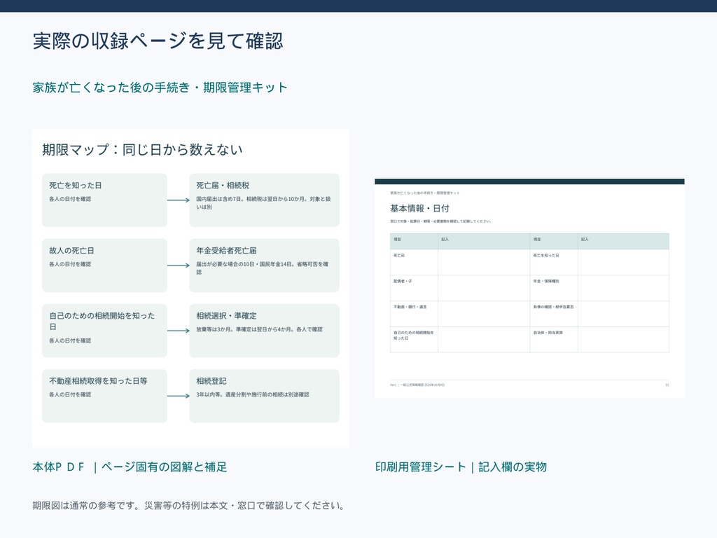Viewport: 717px width, 538px height.
Task: Click the arrow pointing to 相続登記
Action: tap(179, 396)
